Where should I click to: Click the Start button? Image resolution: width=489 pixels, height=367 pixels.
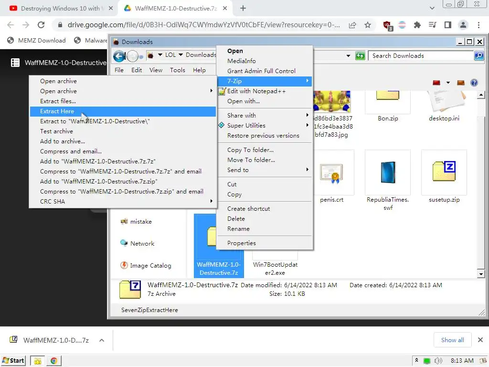click(13, 361)
